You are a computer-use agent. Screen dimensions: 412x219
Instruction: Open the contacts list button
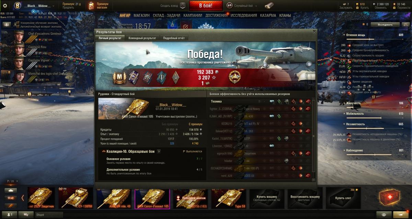10,215
